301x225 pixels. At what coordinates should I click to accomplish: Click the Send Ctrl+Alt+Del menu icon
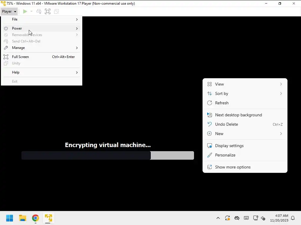tap(6, 41)
